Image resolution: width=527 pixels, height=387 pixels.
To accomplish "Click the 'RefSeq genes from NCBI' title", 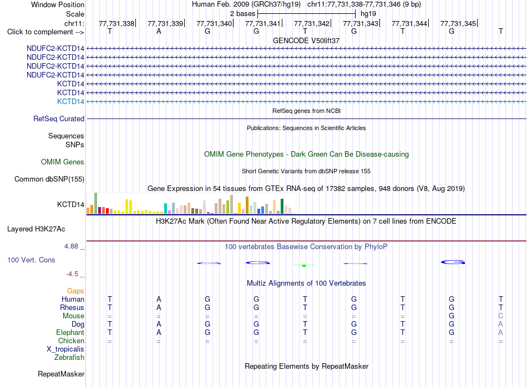I will 307,111.
